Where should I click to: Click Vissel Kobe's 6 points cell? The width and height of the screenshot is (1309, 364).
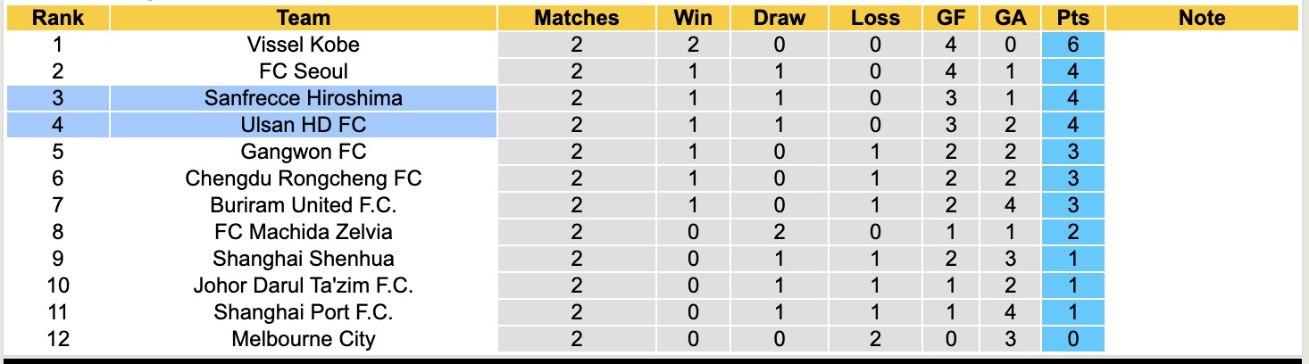pyautogui.click(x=1072, y=45)
